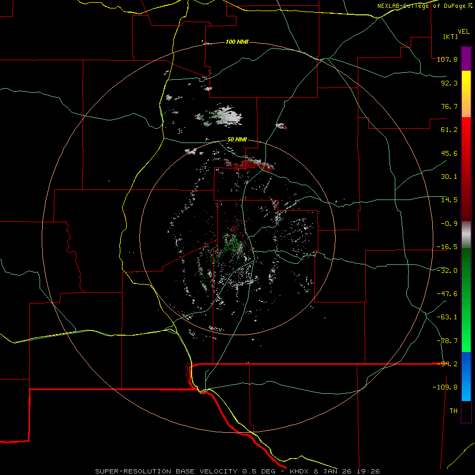Click the green segment of velocity color bar
475x475 pixels.
[466, 300]
